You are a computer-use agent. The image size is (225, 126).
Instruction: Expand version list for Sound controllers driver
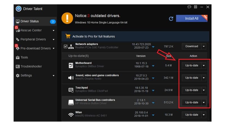pyautogui.click(x=153, y=78)
